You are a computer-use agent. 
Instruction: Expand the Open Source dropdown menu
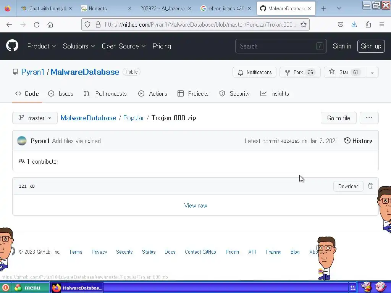coord(124,46)
